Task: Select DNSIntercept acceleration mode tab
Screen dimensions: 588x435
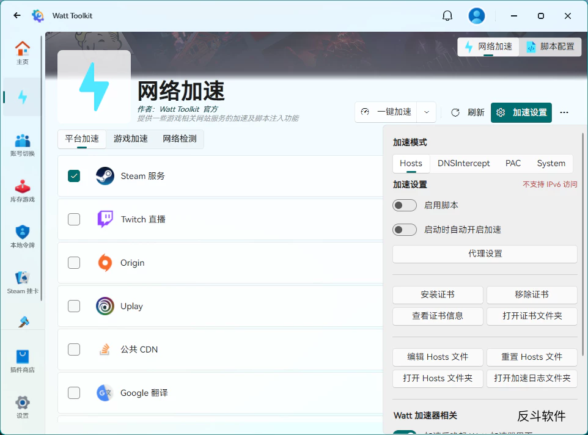Action: point(463,163)
